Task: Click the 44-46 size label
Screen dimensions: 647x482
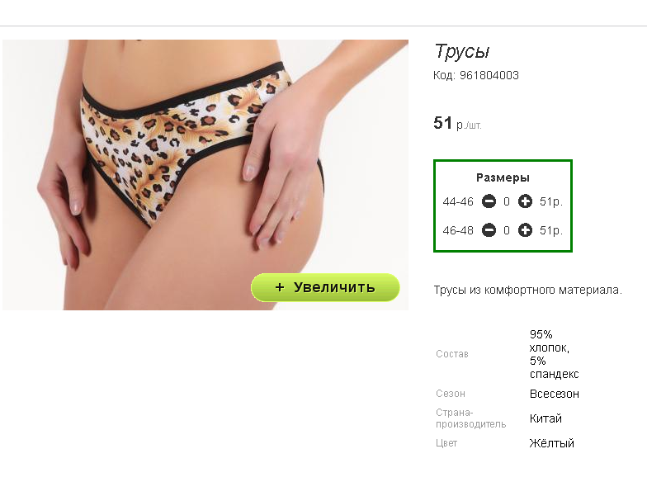Action: click(458, 201)
